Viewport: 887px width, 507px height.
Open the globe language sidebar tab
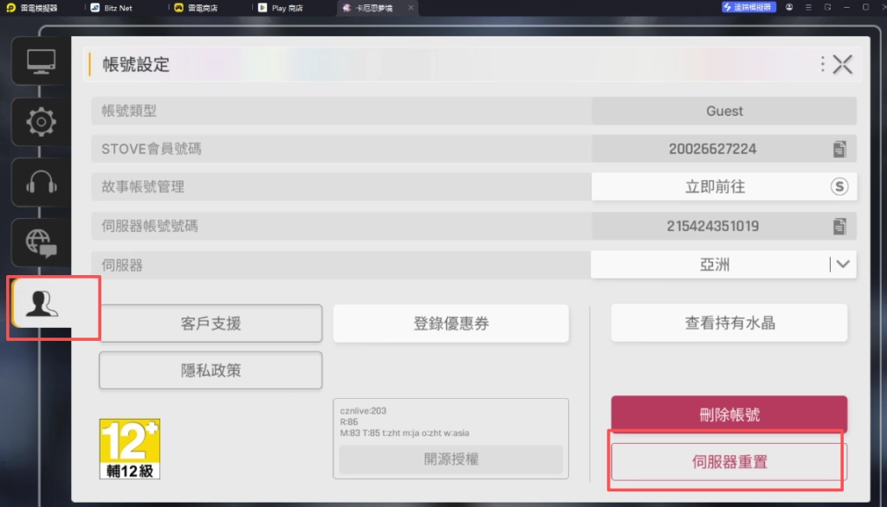coord(41,242)
